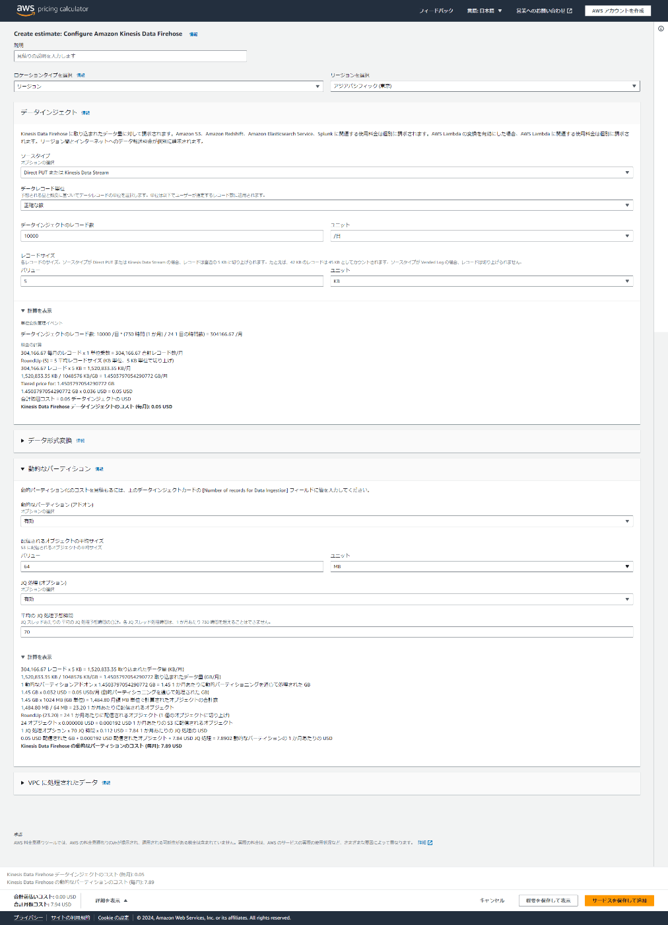The width and height of the screenshot is (668, 925).
Task: Open the リージョンを選択 dropdown showing アジアパシフィック (東京)
Action: (485, 86)
